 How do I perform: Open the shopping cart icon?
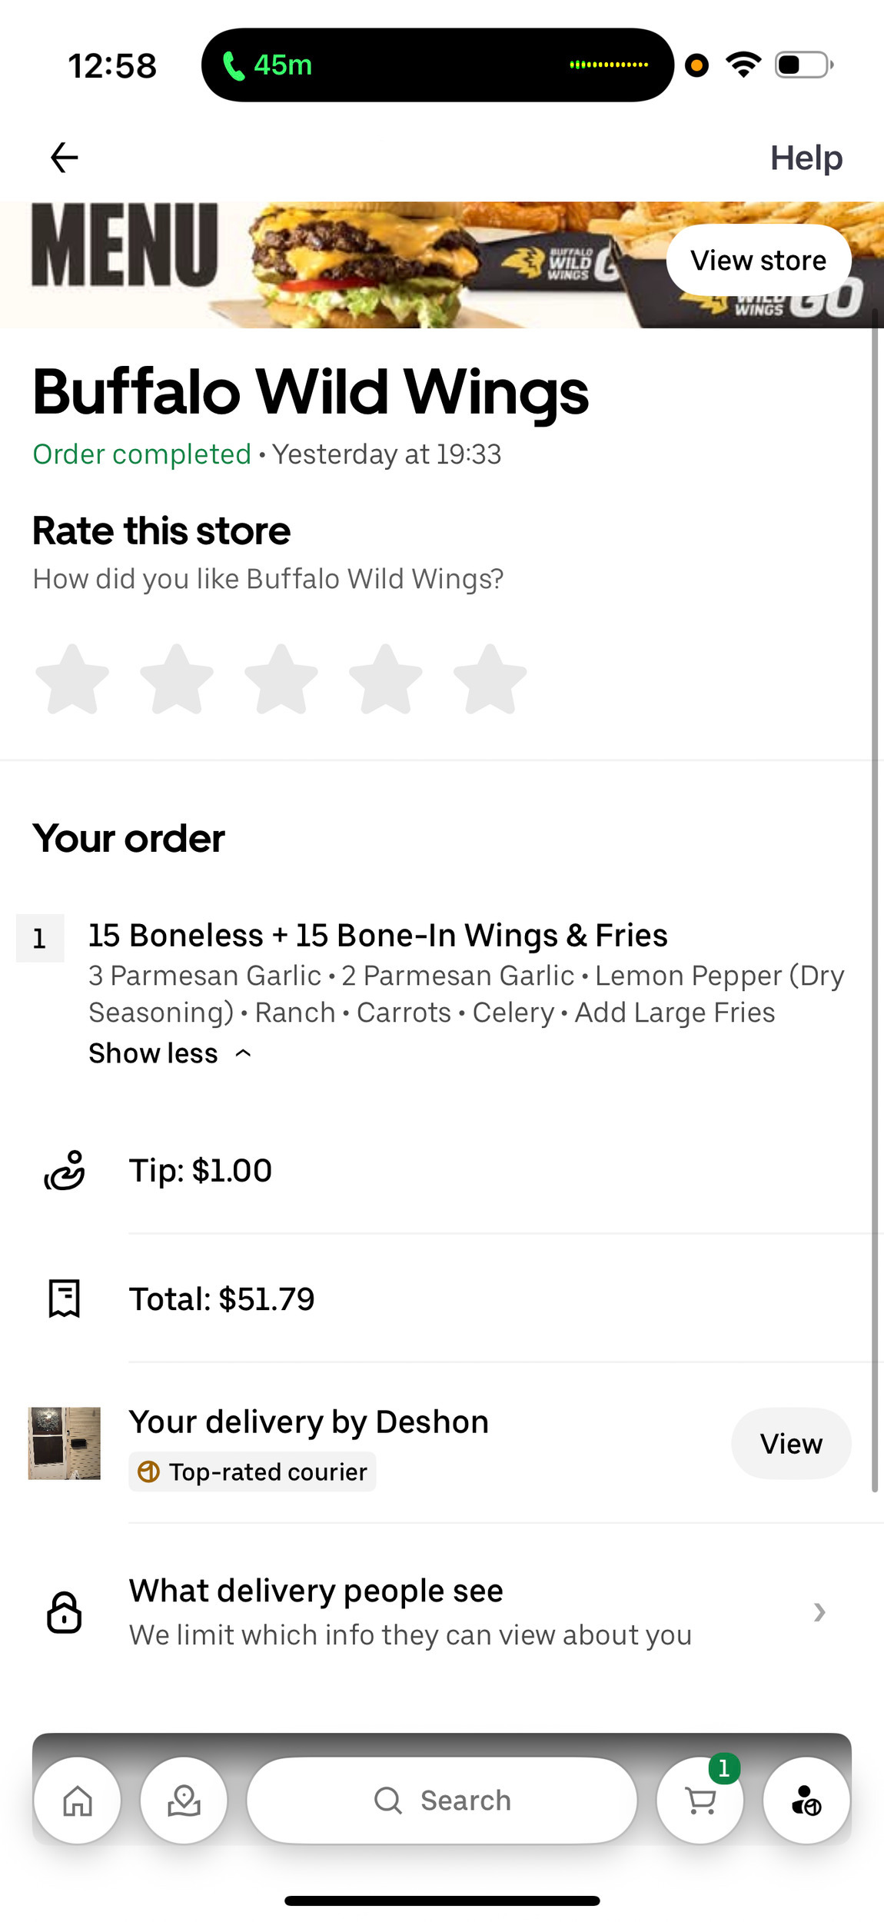tap(700, 1800)
